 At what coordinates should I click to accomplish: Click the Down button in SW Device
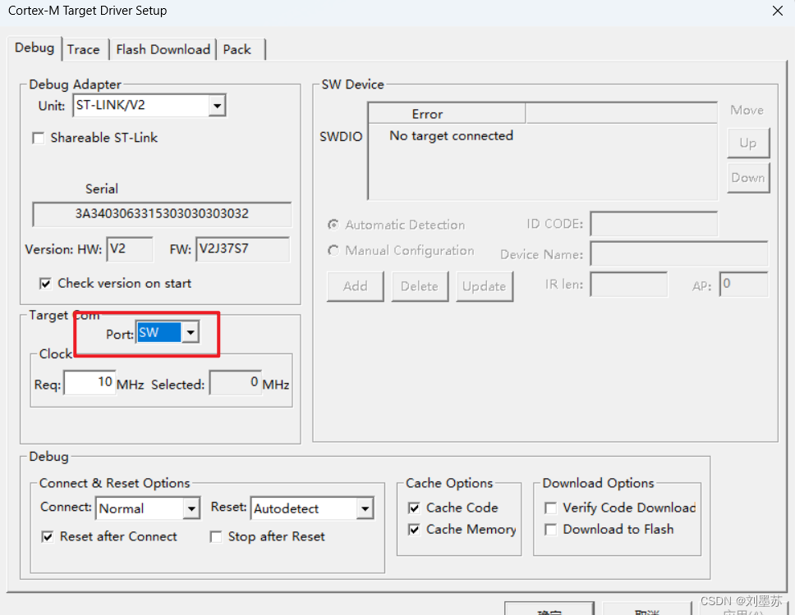click(748, 178)
